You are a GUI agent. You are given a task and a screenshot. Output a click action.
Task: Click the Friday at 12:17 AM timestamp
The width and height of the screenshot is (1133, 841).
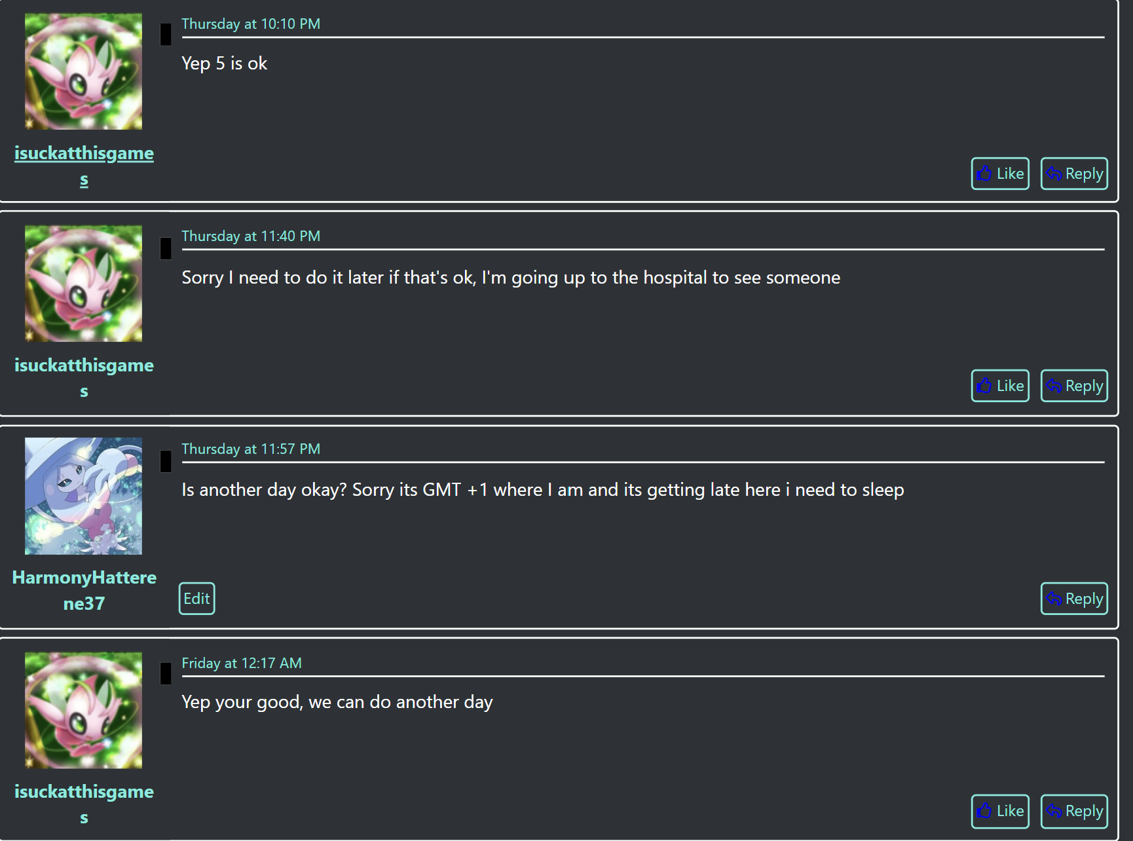242,663
